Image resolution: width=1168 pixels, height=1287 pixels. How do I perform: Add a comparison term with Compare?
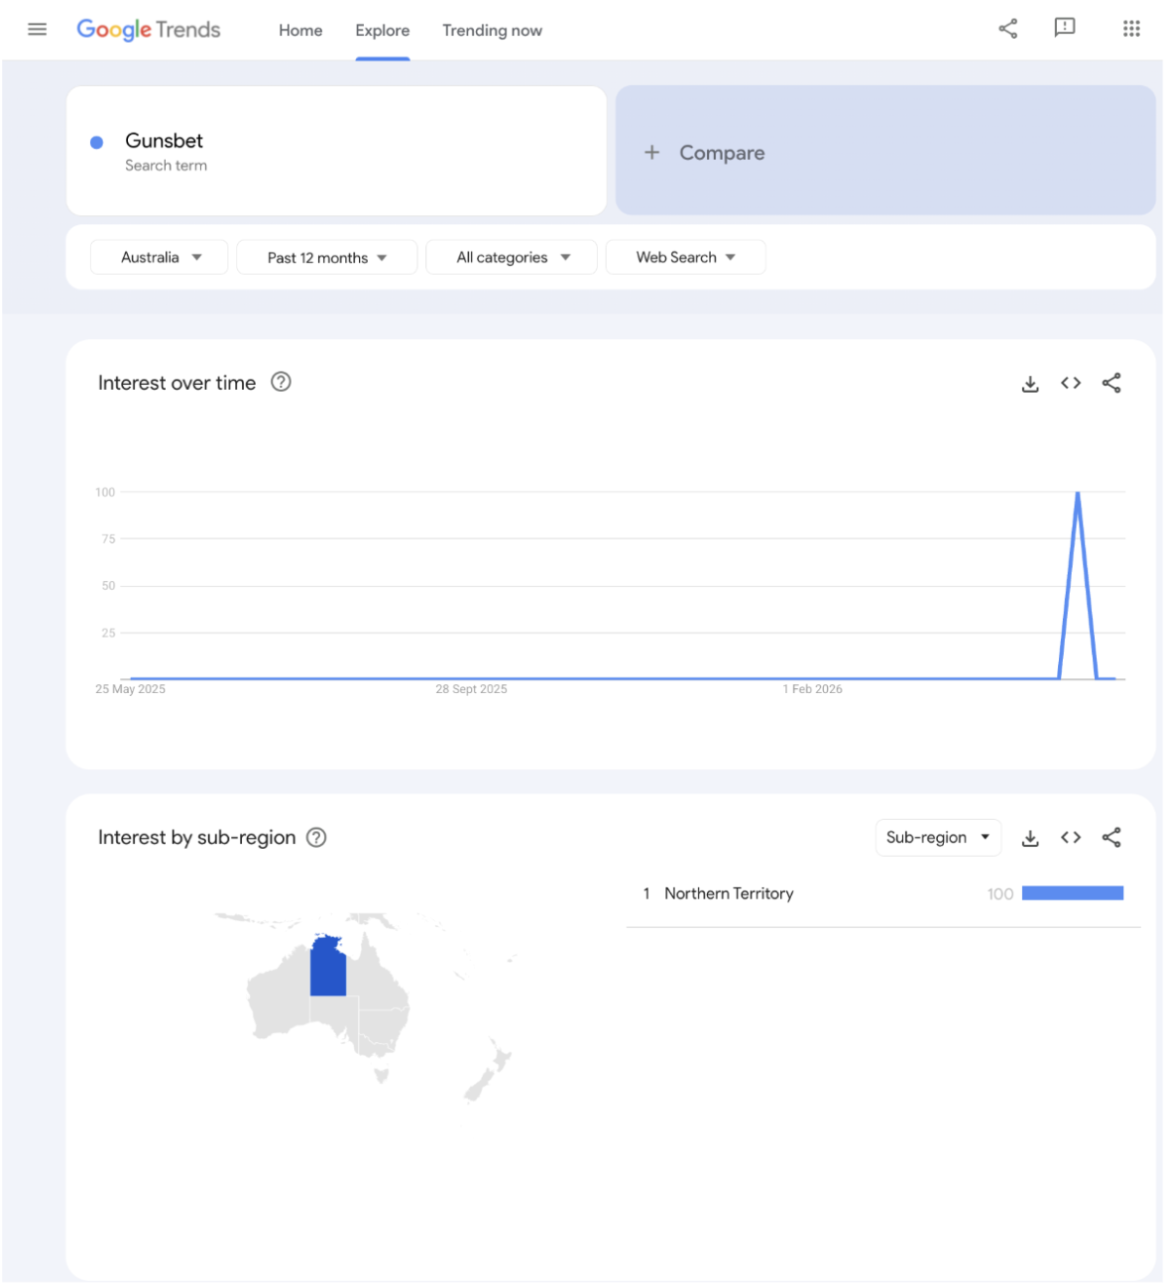click(x=885, y=151)
